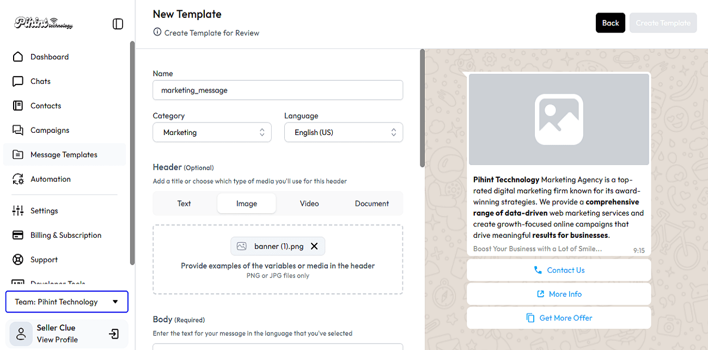The height and width of the screenshot is (350, 708).
Task: Click the Back button
Action: click(x=610, y=23)
